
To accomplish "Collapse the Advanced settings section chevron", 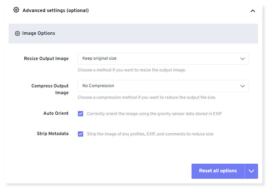I will 253,11.
